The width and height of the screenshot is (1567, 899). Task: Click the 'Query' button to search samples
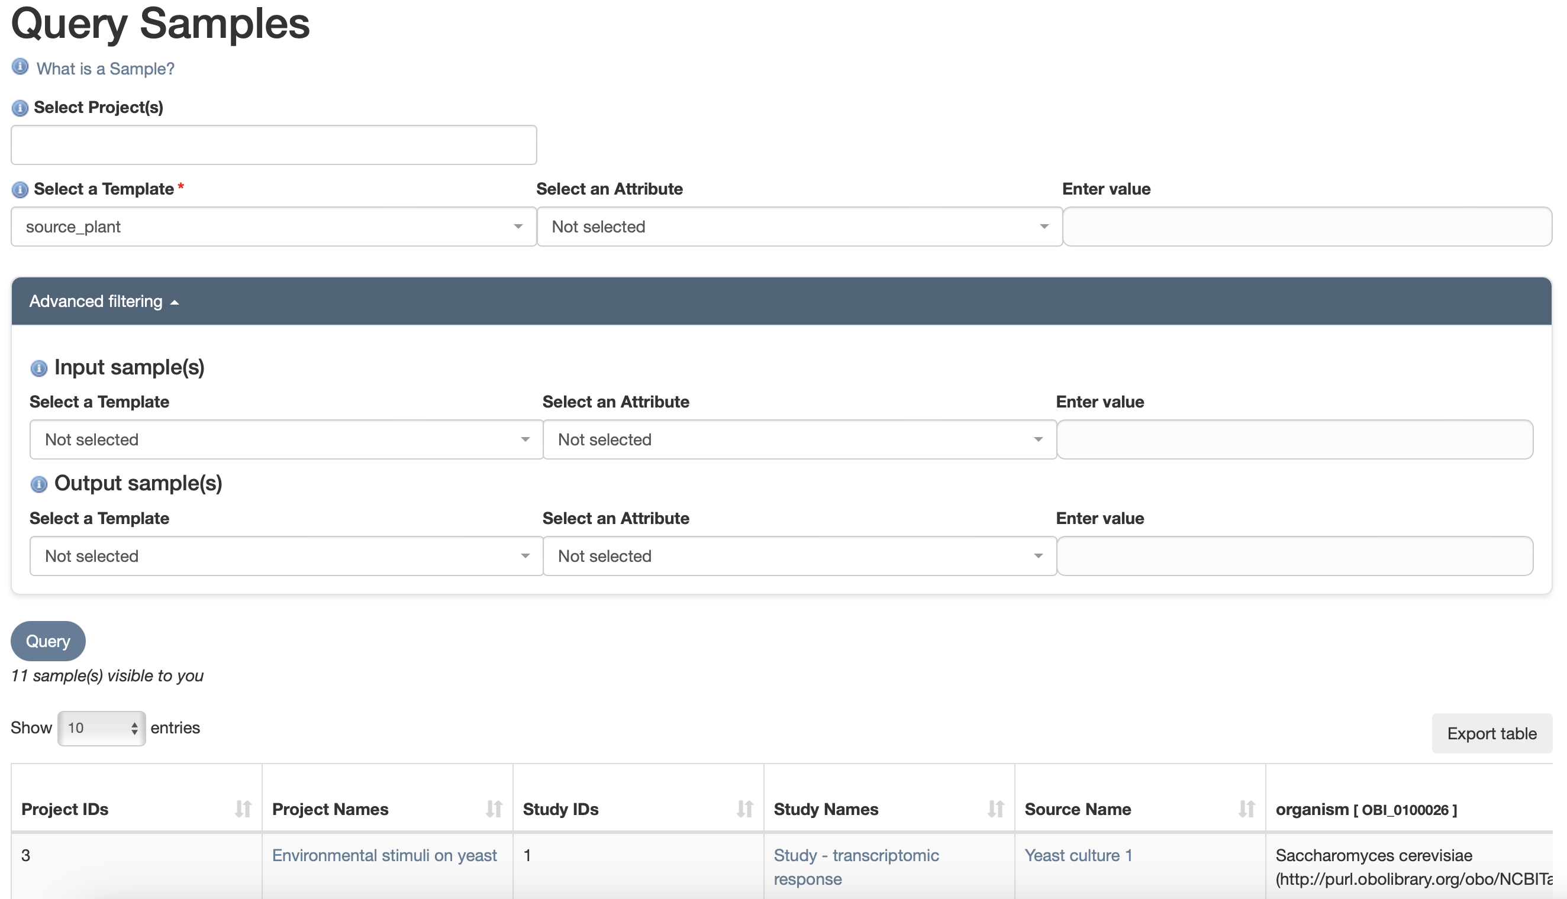pos(47,641)
